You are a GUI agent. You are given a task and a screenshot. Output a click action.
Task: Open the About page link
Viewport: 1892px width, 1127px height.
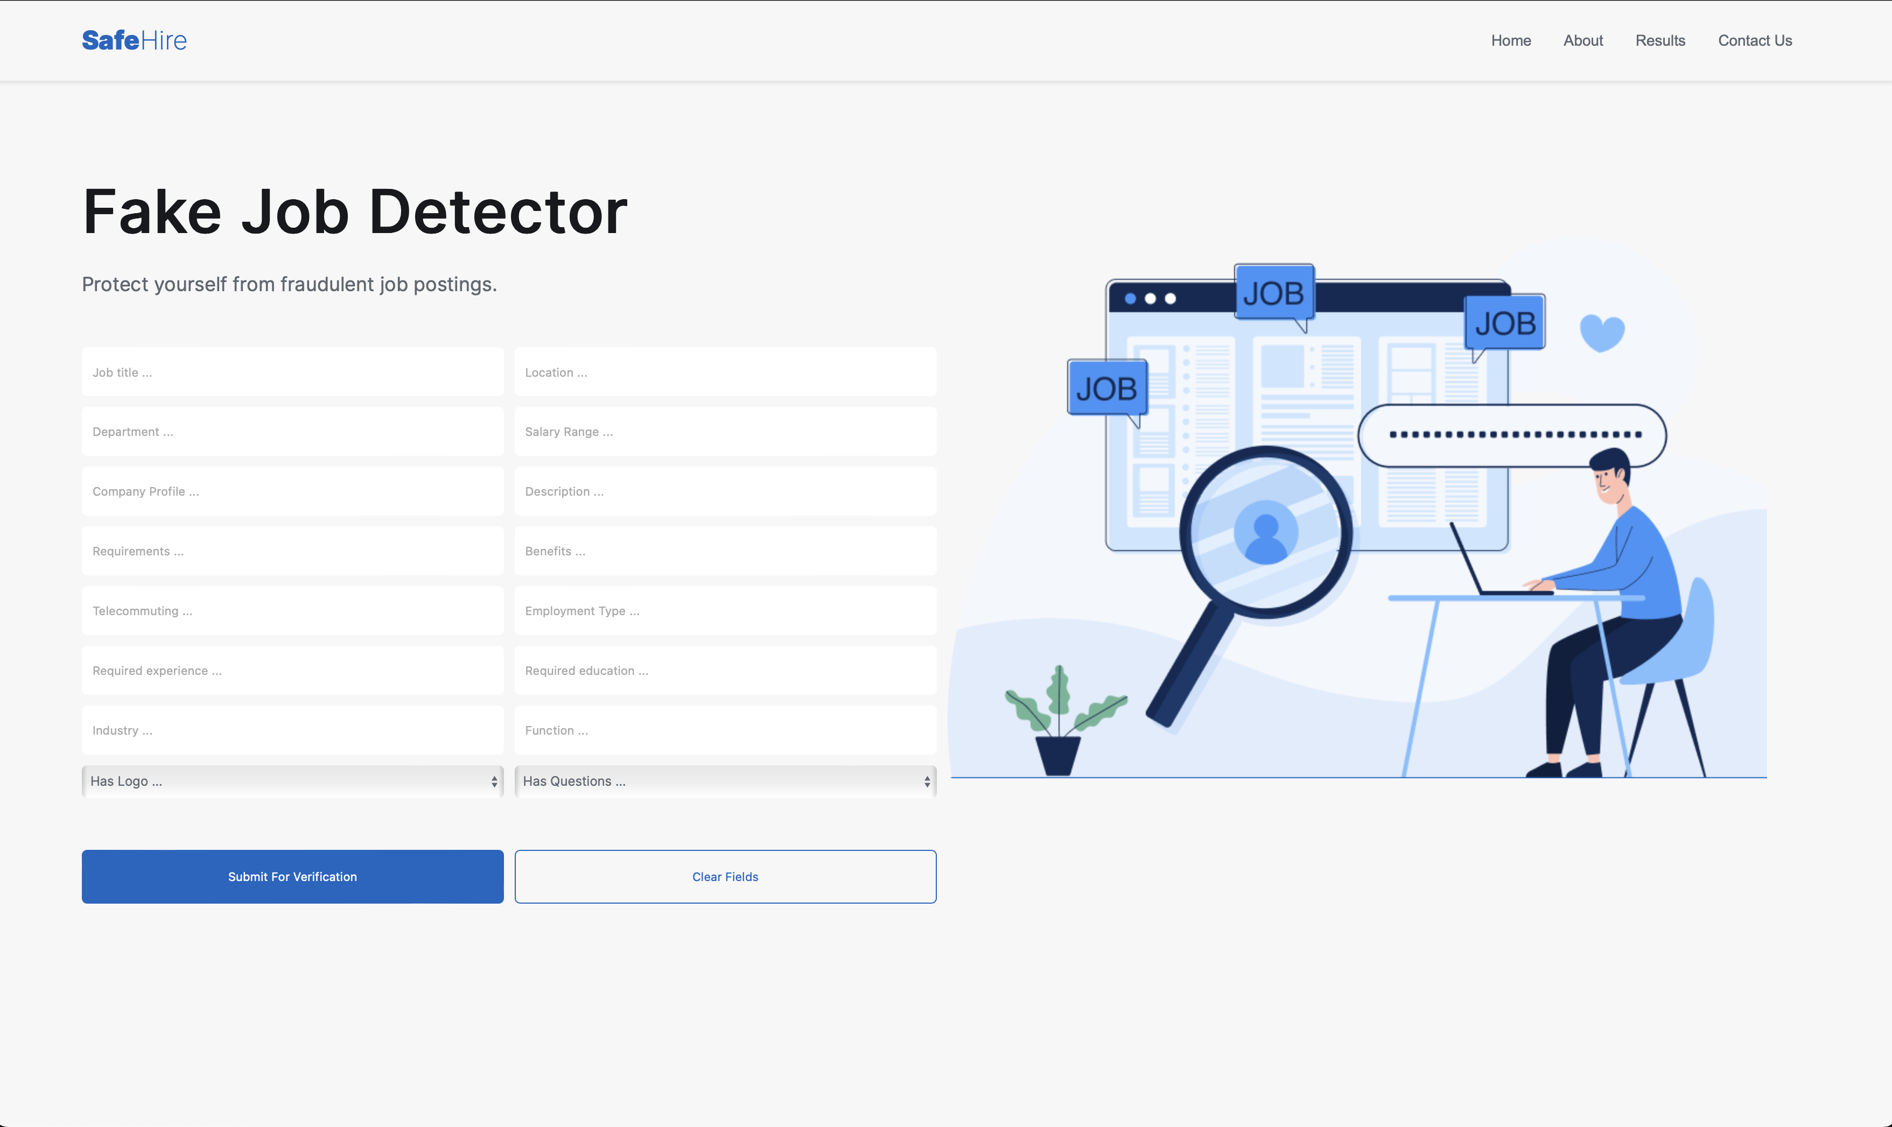pos(1582,40)
